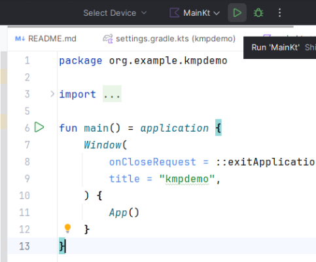
Task: Click the "Window" composable call
Action: 103,145
